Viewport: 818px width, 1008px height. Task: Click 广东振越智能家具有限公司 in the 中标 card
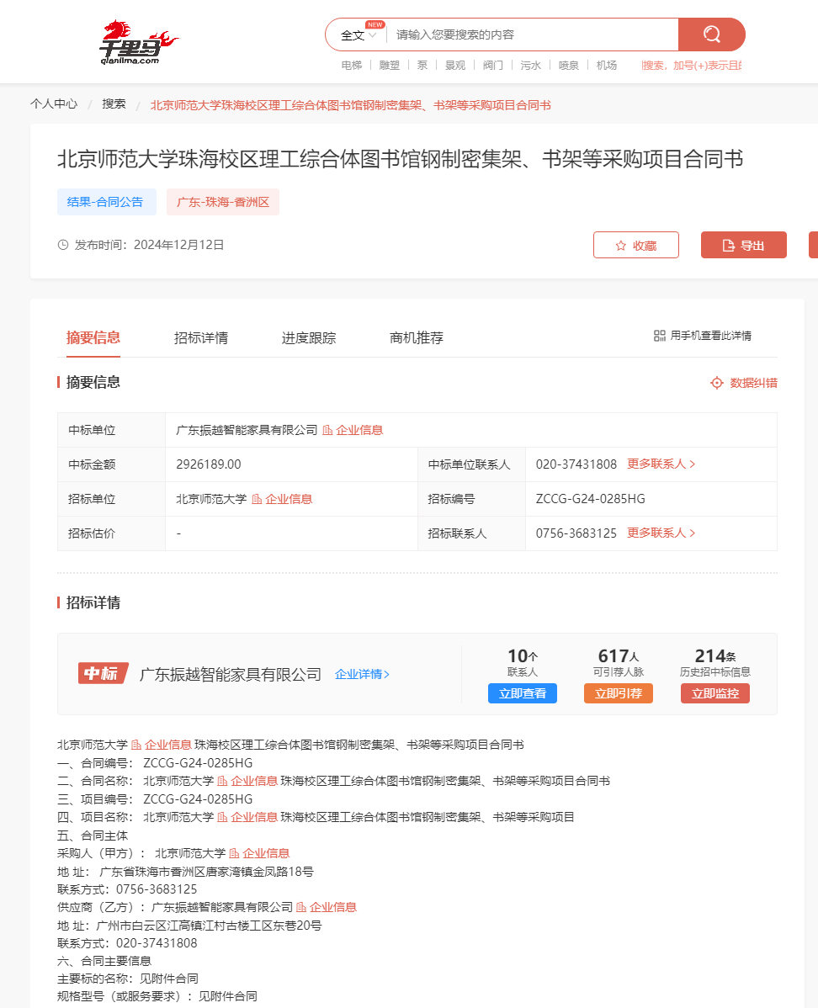click(231, 674)
